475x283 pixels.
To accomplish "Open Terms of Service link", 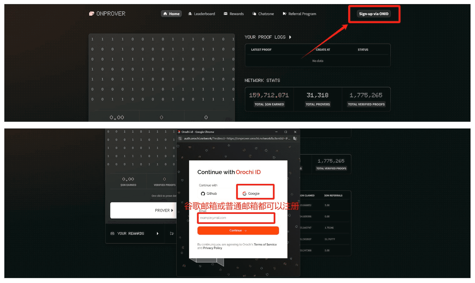I will pyautogui.click(x=265, y=245).
